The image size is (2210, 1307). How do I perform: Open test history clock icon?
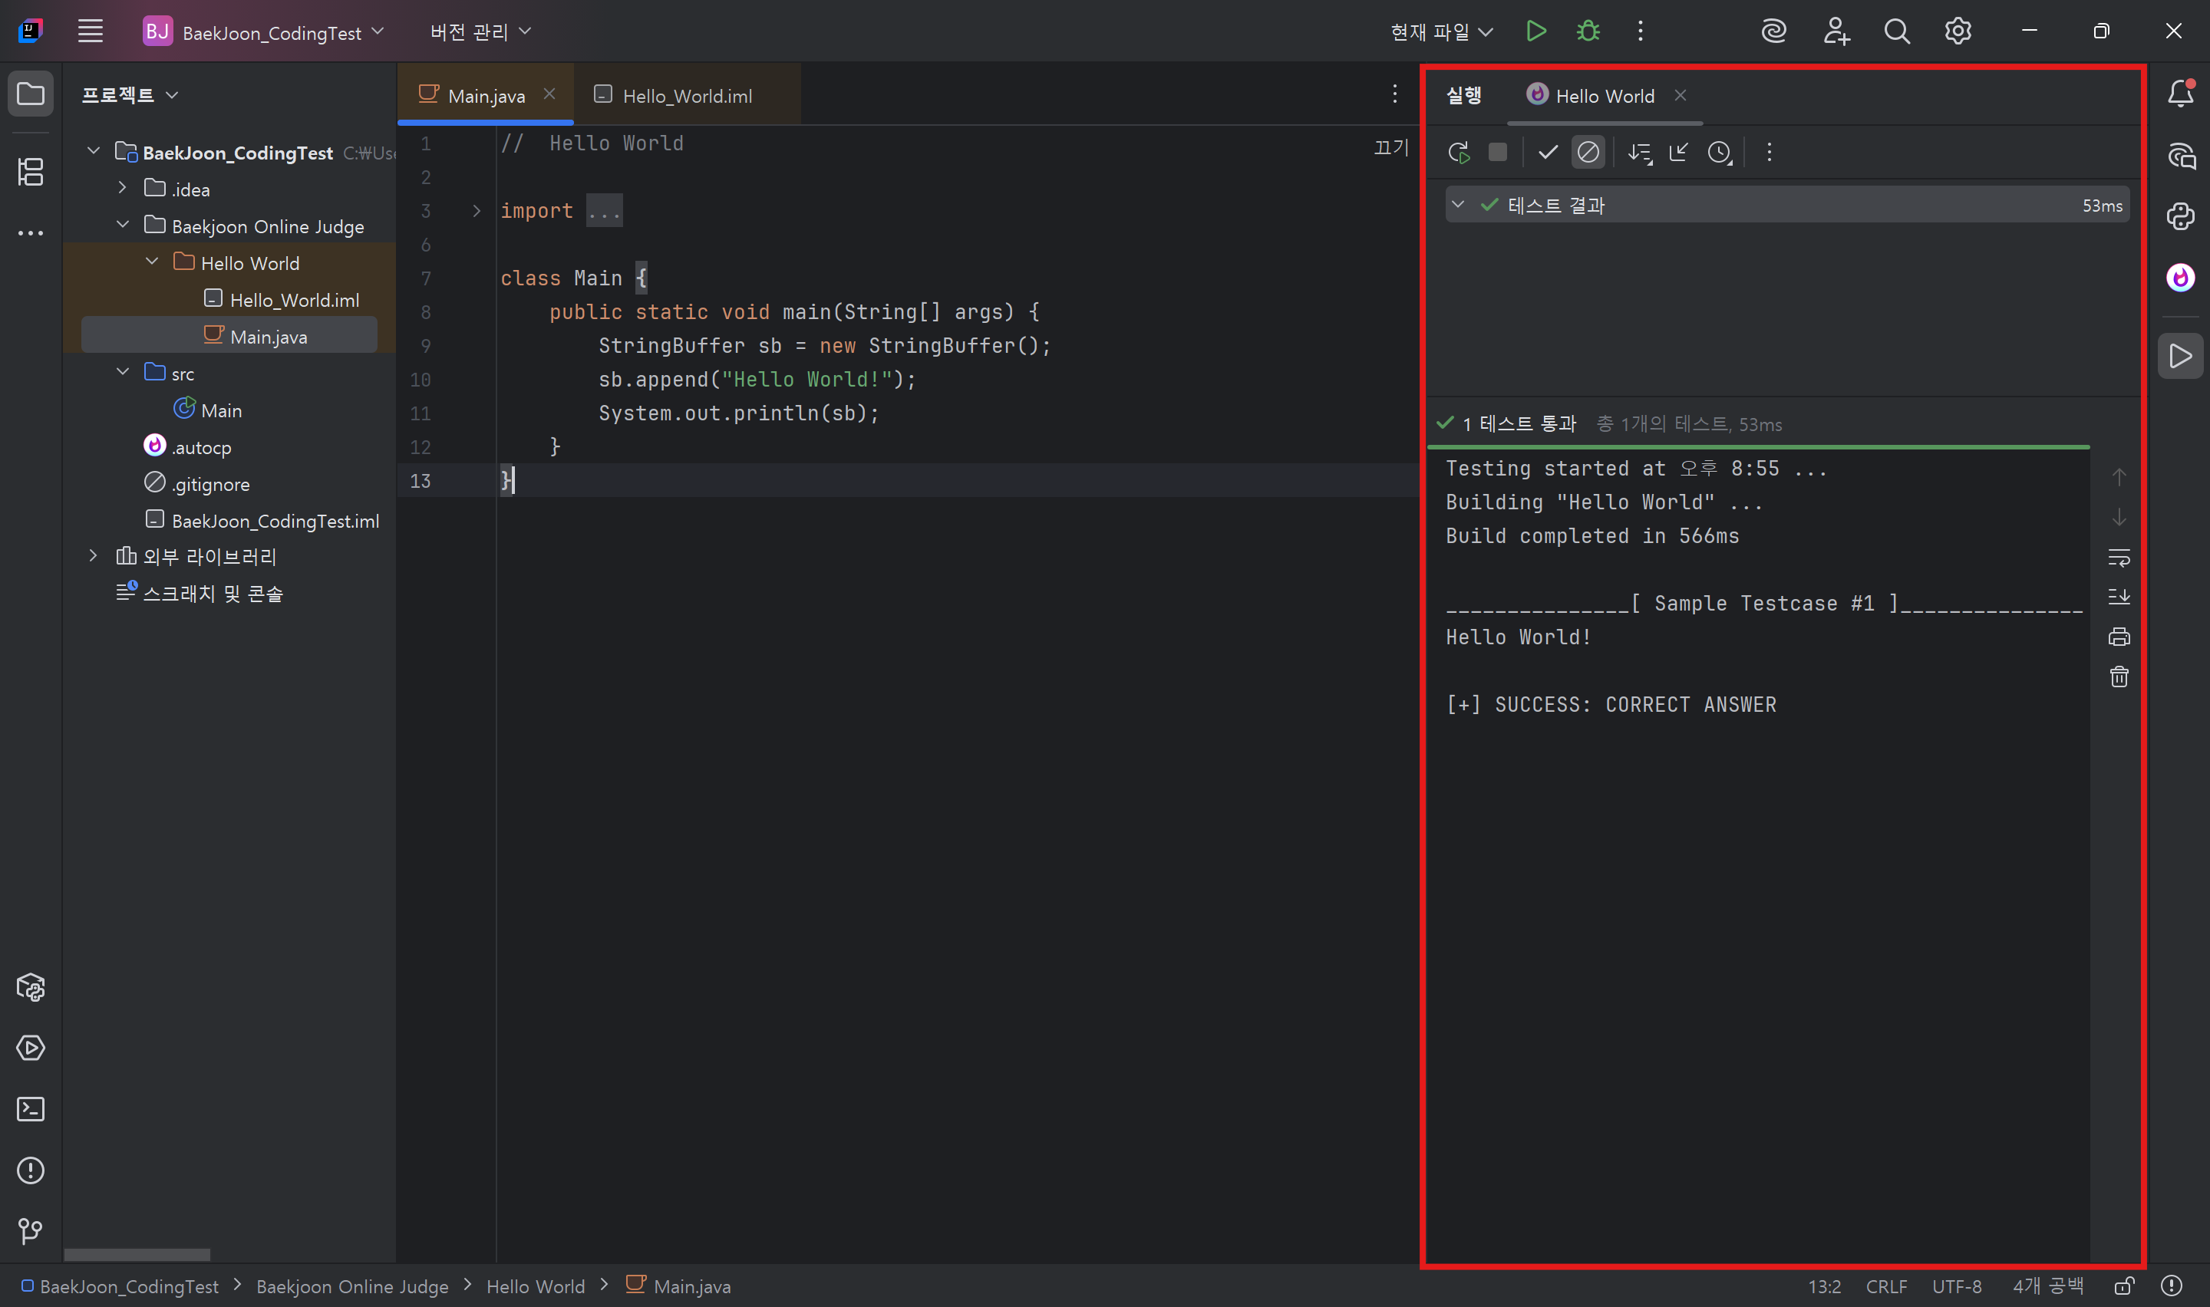(x=1720, y=153)
